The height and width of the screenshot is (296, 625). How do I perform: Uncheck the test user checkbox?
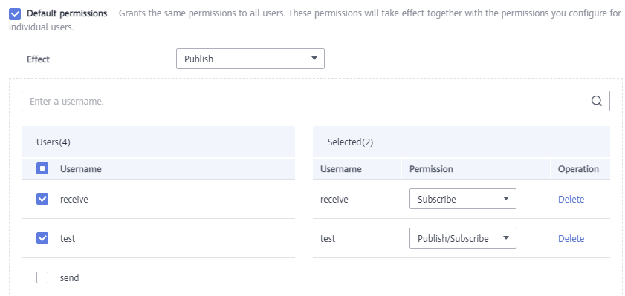click(42, 238)
